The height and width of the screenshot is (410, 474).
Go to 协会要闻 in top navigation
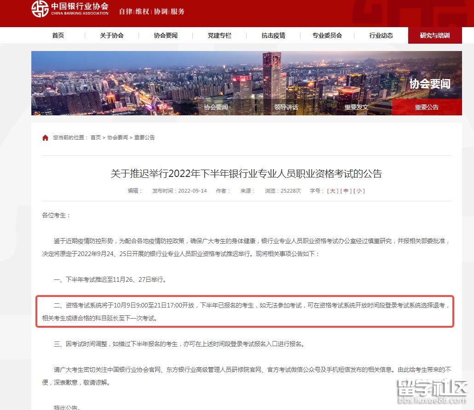[x=166, y=35]
